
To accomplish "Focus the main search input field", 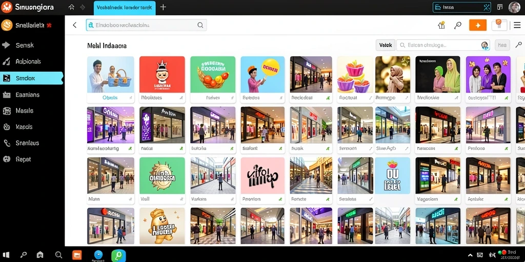I will (146, 25).
